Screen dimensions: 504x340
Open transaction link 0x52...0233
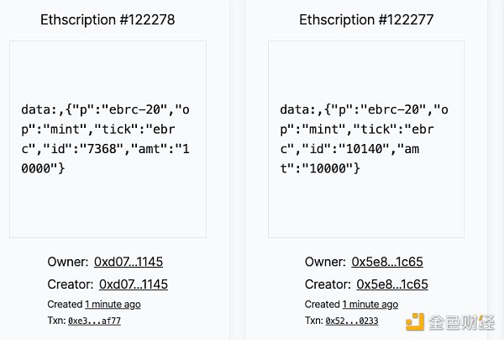pos(352,321)
